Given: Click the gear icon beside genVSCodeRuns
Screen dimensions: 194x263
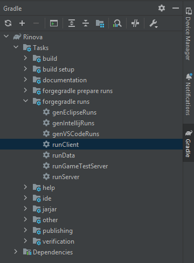Looking at the screenshot, I should 46,134.
